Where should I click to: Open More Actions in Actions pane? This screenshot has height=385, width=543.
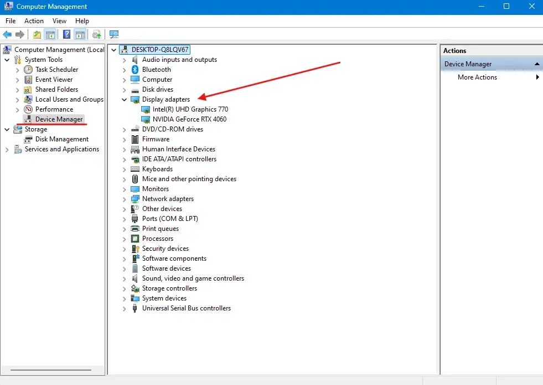(477, 77)
